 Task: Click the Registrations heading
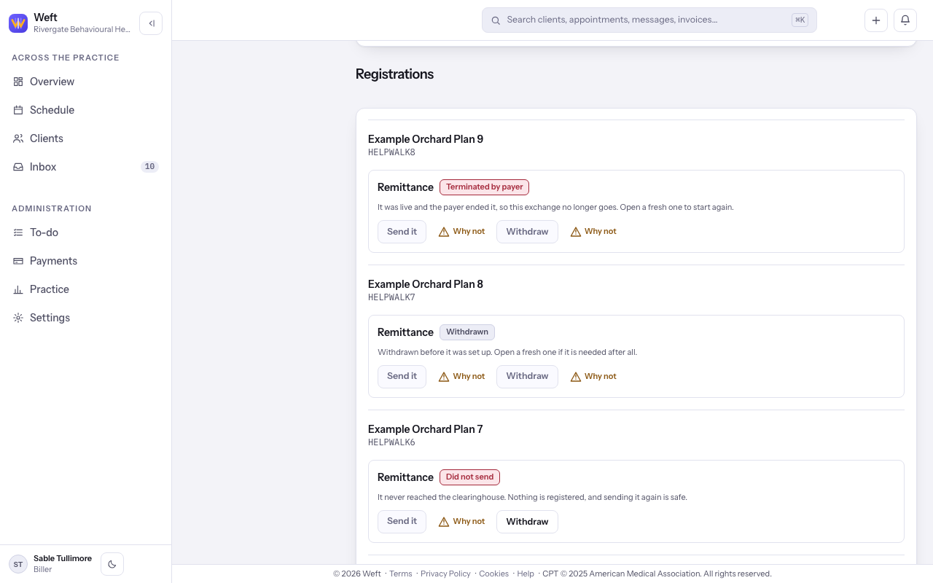(x=394, y=74)
